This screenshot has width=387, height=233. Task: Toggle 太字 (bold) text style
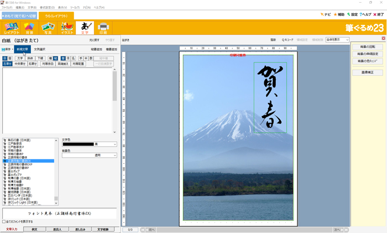[x=20, y=58]
